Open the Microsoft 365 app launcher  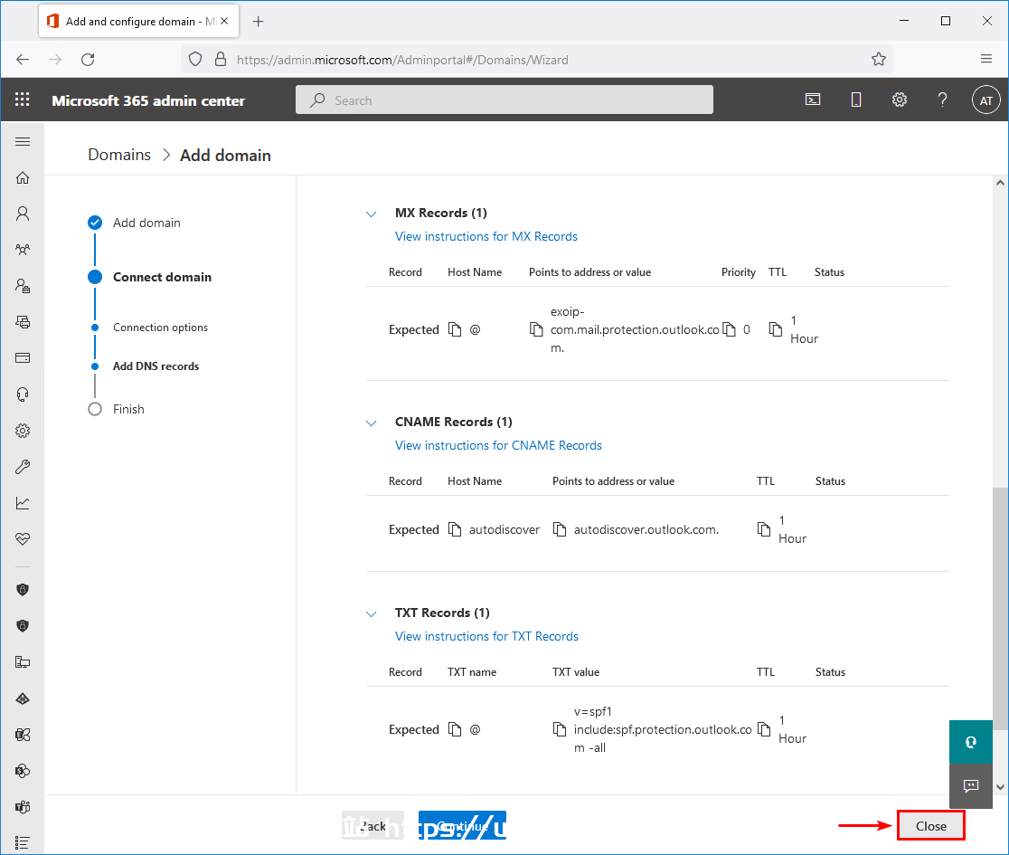(x=23, y=100)
